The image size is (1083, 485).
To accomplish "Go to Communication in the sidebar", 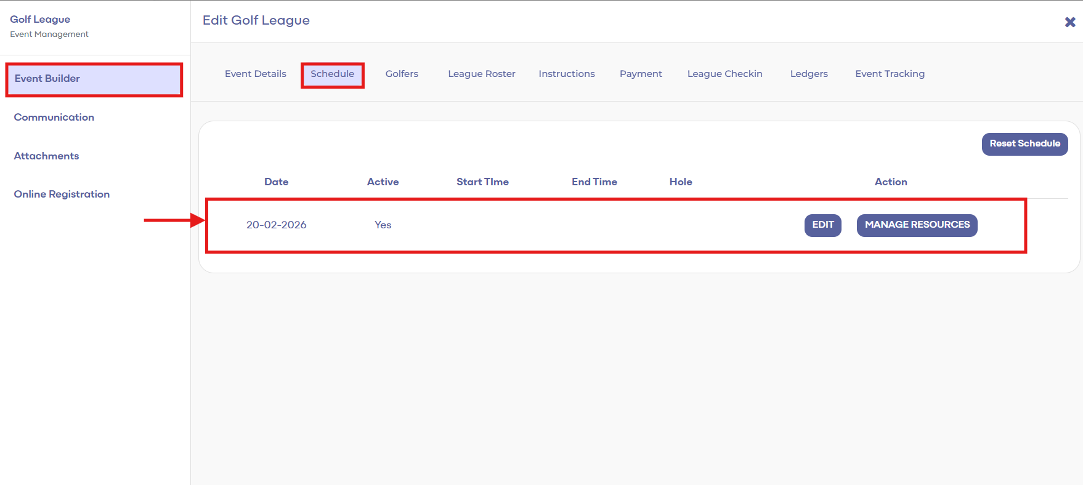I will (x=54, y=118).
